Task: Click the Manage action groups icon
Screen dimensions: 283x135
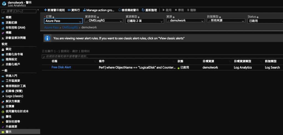Action: click(x=84, y=10)
